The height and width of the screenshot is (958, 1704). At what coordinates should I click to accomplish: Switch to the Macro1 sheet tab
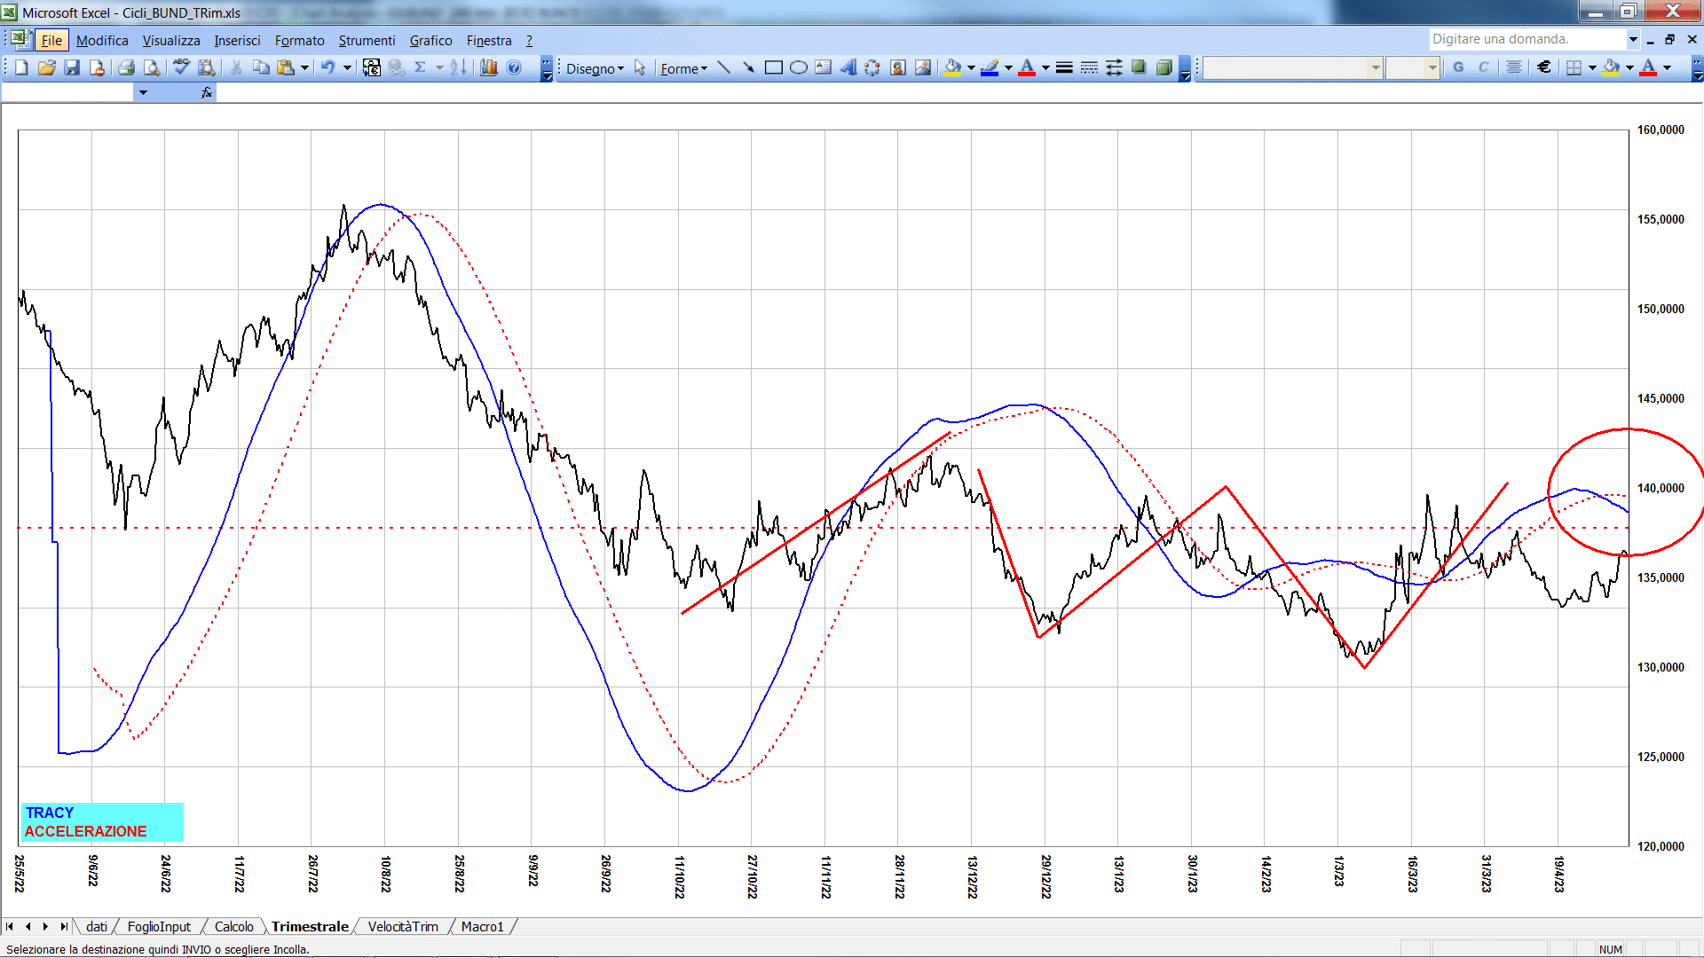482,926
